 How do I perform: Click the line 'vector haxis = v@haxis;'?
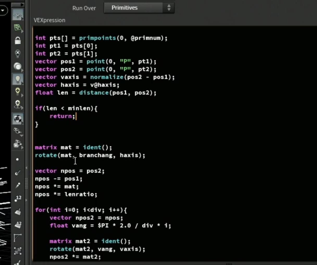pyautogui.click(x=77, y=85)
